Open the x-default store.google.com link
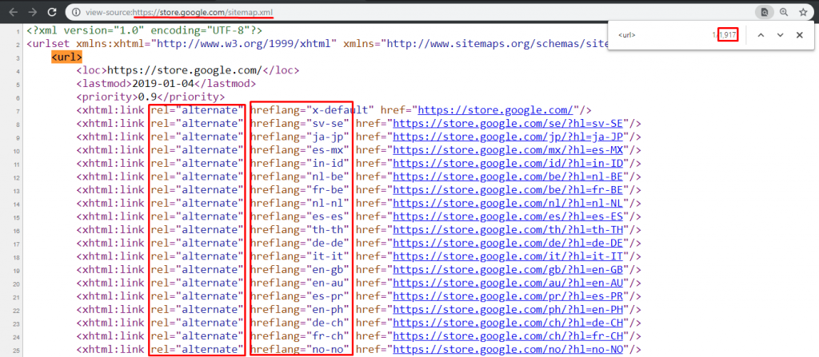 click(x=496, y=109)
